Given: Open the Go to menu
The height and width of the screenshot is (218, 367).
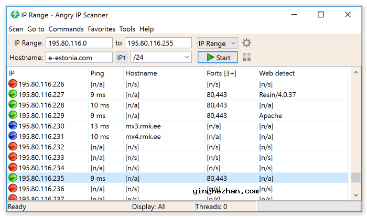Looking at the screenshot, I should coord(36,29).
